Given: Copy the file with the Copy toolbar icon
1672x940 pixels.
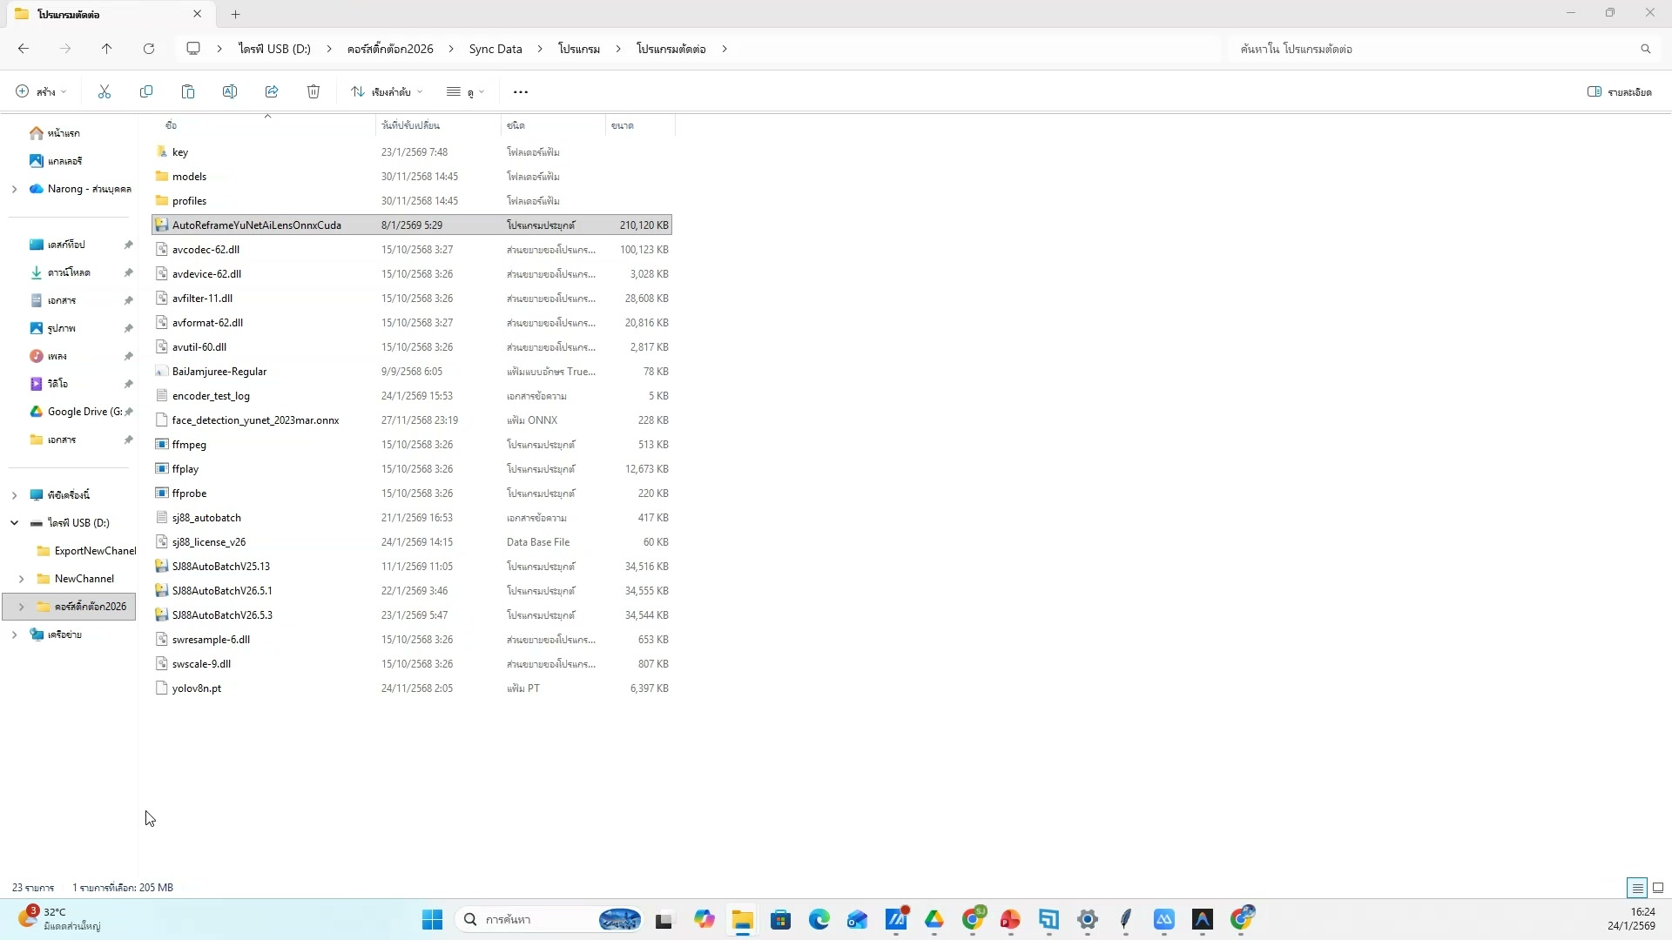Looking at the screenshot, I should click(x=146, y=91).
